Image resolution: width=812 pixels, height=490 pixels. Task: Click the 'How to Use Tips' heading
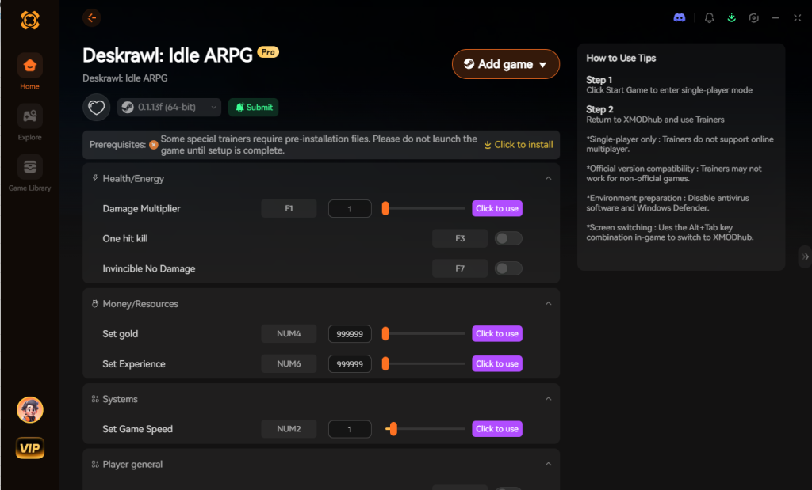click(x=621, y=58)
